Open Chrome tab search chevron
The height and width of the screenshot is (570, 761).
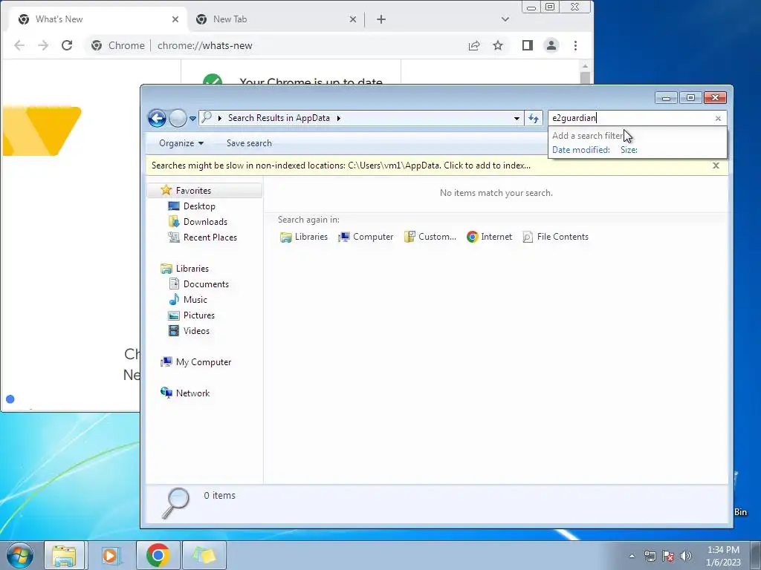coord(505,19)
